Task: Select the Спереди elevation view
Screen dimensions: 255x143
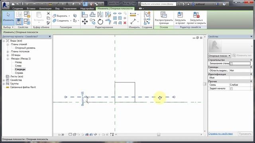Action: click(20, 70)
